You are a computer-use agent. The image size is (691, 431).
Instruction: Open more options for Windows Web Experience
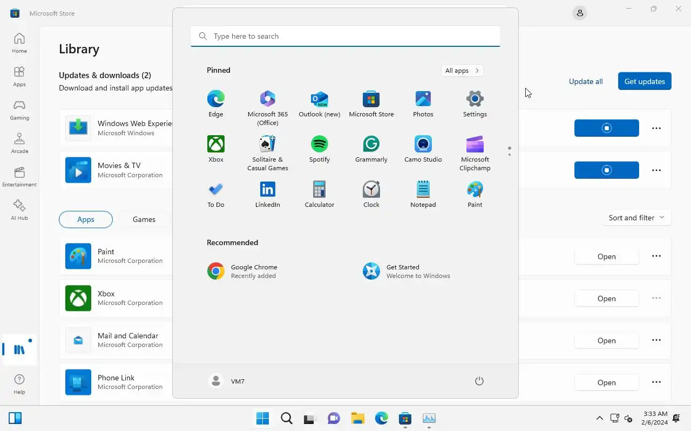tap(656, 128)
